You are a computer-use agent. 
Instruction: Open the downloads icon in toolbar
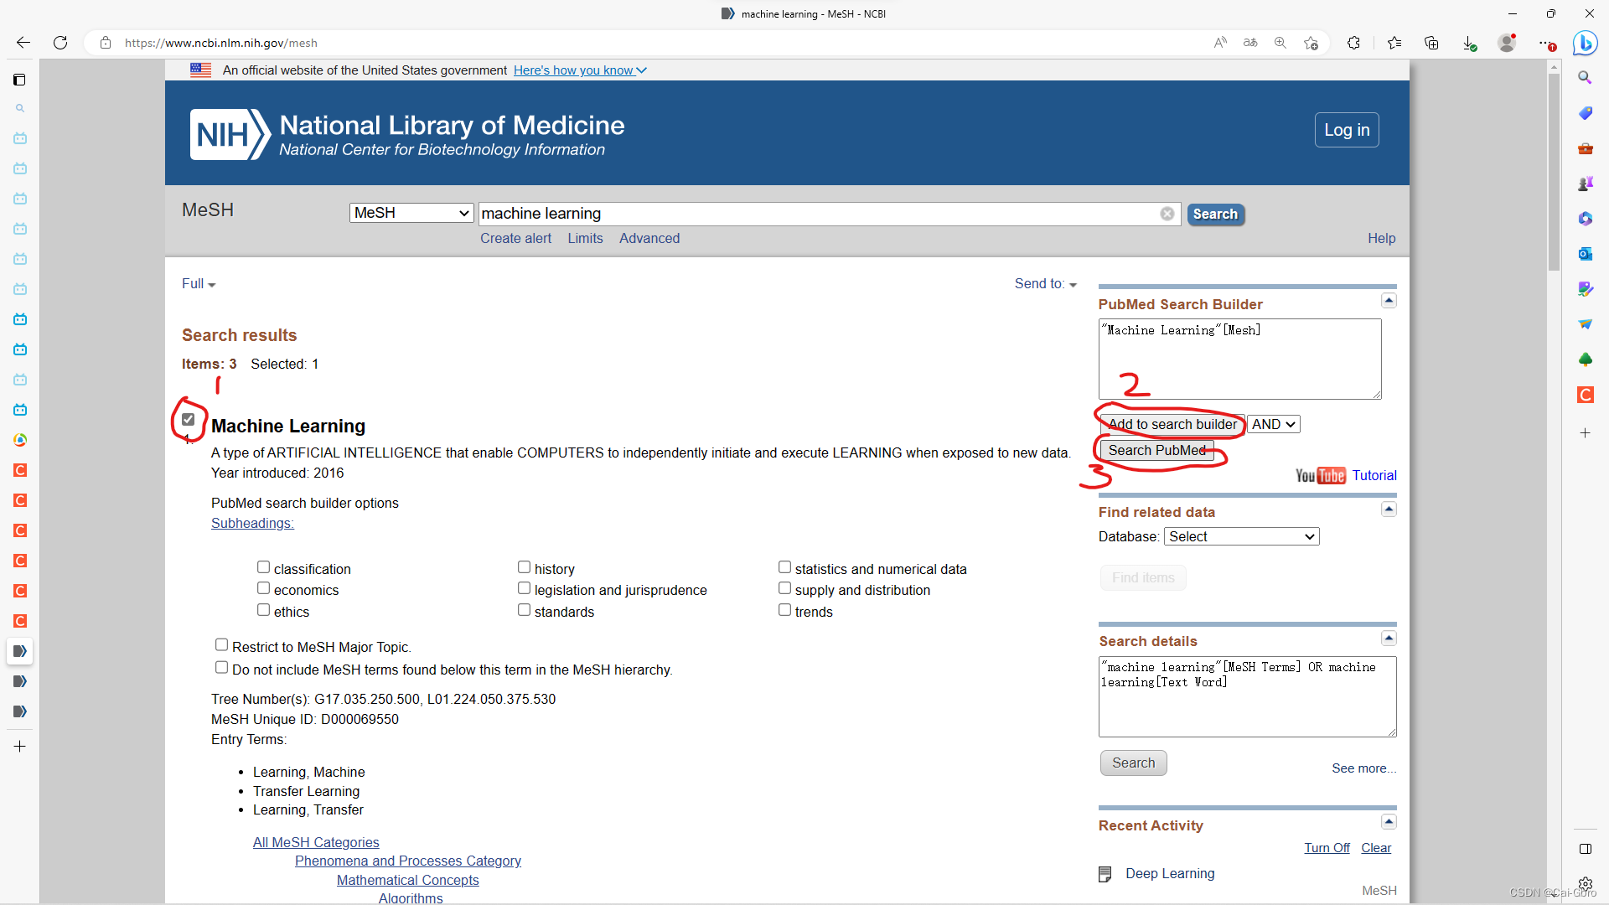(1469, 43)
